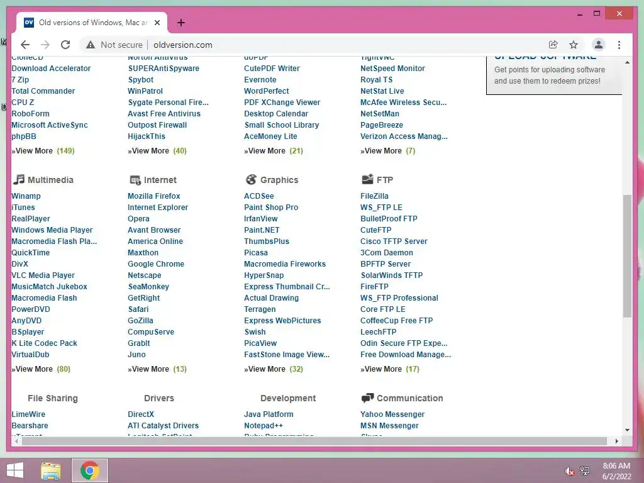View More Graphics programs (32)
This screenshot has height=483, width=644.
274,369
